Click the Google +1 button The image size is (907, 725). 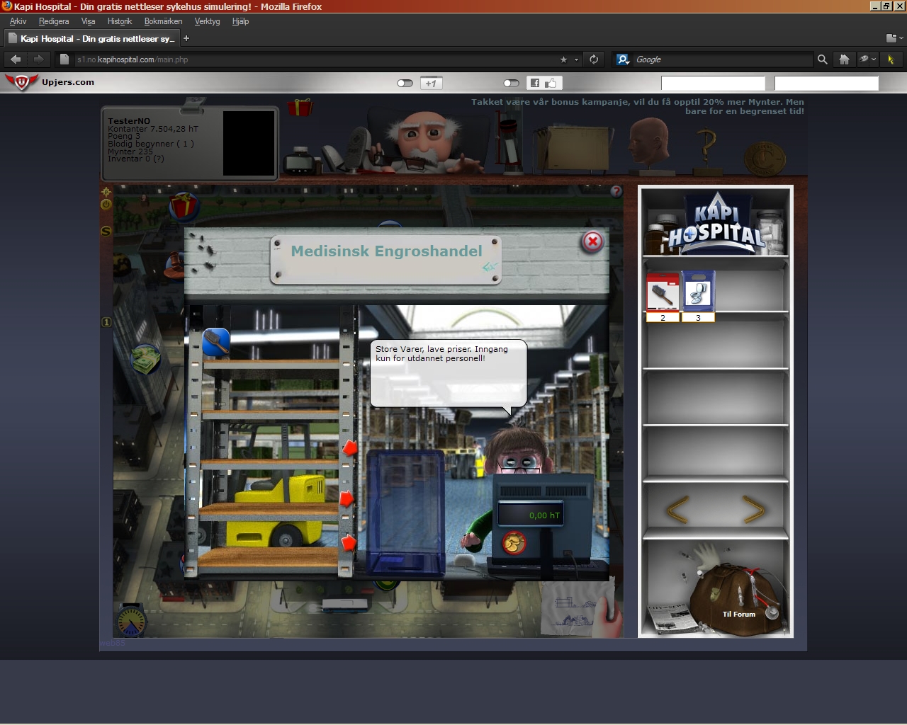(431, 83)
